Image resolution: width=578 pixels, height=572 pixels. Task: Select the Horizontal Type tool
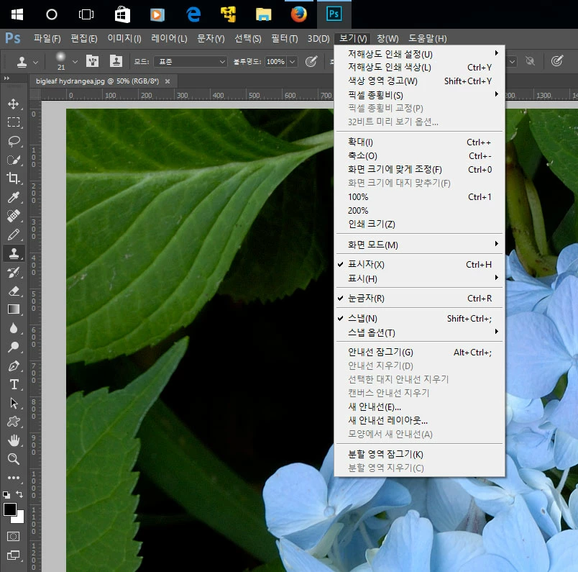pyautogui.click(x=14, y=384)
